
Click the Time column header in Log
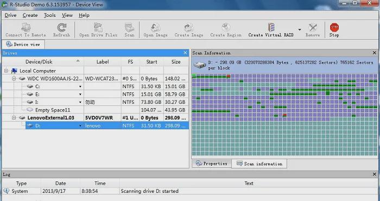(x=100, y=184)
